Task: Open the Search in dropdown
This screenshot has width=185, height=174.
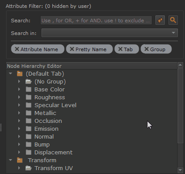Action: click(x=110, y=33)
